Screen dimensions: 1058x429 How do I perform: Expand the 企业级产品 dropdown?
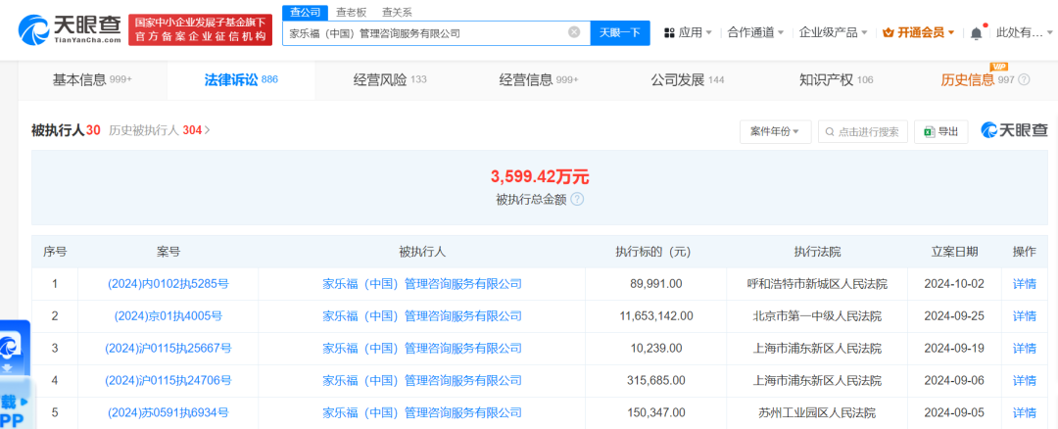834,32
